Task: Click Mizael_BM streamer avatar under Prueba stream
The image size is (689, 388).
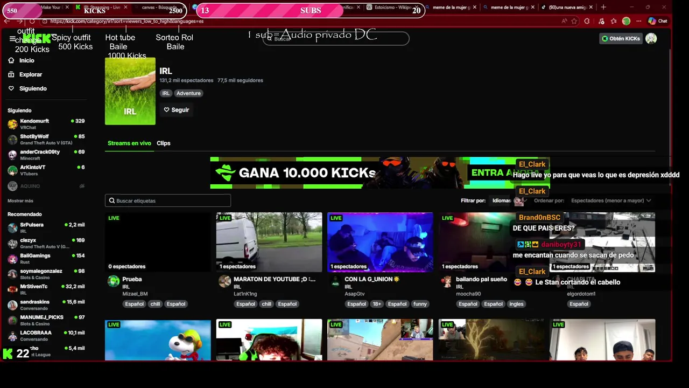Action: (x=114, y=281)
